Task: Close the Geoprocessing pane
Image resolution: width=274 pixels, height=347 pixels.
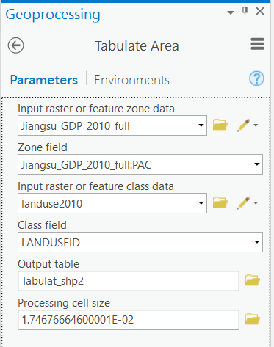Action: [260, 11]
